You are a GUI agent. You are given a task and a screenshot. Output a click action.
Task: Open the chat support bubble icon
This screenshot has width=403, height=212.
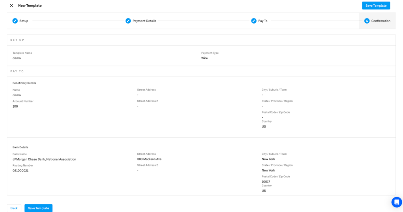pos(397,202)
